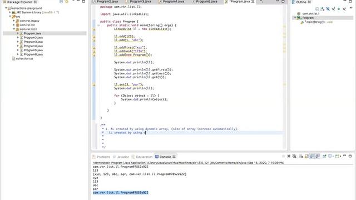Click overview ruler warning mark for ll.set
Image resolution: width=356 pixels, height=200 pixels.
click(284, 84)
